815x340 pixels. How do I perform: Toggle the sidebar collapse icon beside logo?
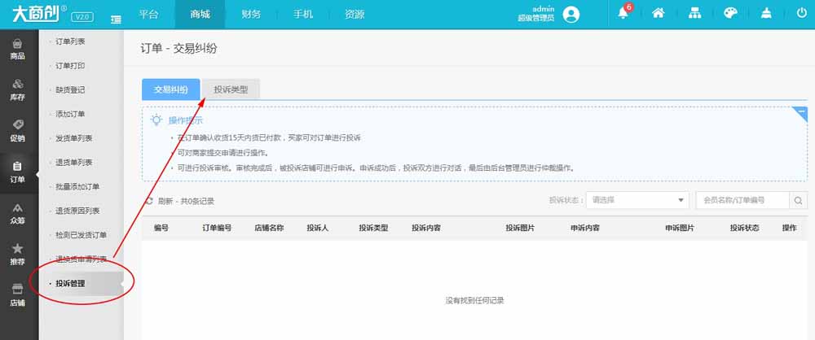(x=116, y=17)
